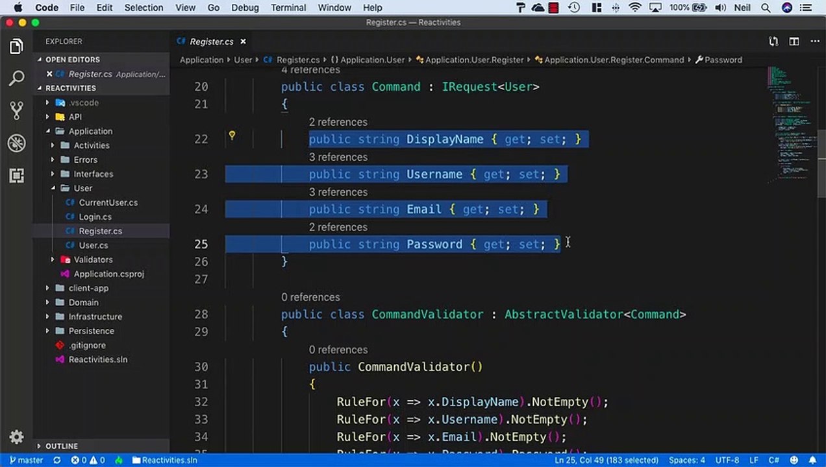Select Register.cs editor tab
826x467 pixels.
(x=212, y=42)
